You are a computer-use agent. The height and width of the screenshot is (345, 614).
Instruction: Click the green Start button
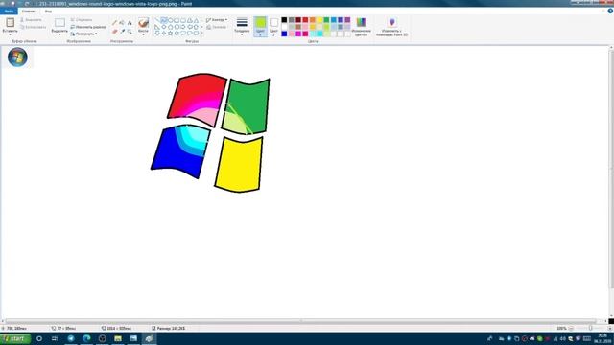click(x=15, y=338)
